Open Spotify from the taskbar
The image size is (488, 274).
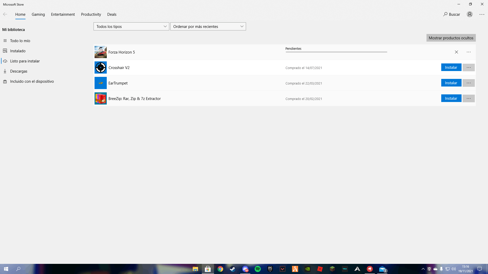click(257, 269)
